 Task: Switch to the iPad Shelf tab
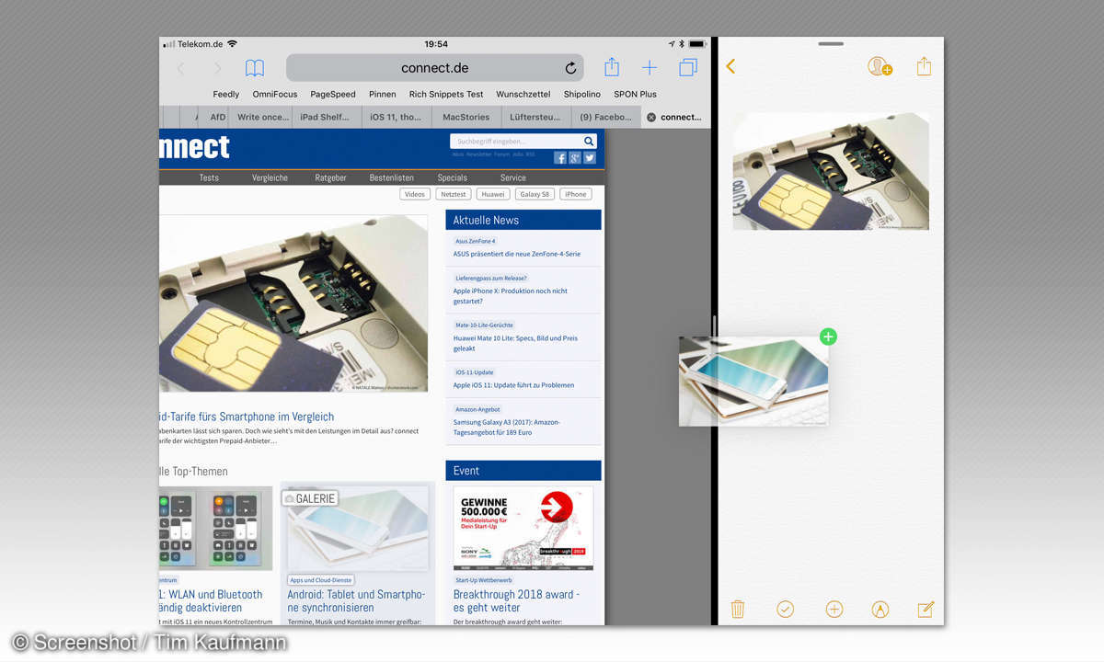tap(325, 117)
